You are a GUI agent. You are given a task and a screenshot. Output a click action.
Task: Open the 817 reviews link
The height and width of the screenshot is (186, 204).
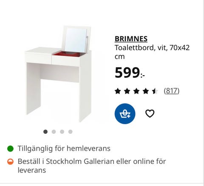click(x=172, y=91)
